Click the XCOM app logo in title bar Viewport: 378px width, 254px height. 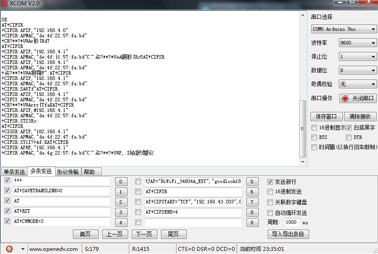4,4
